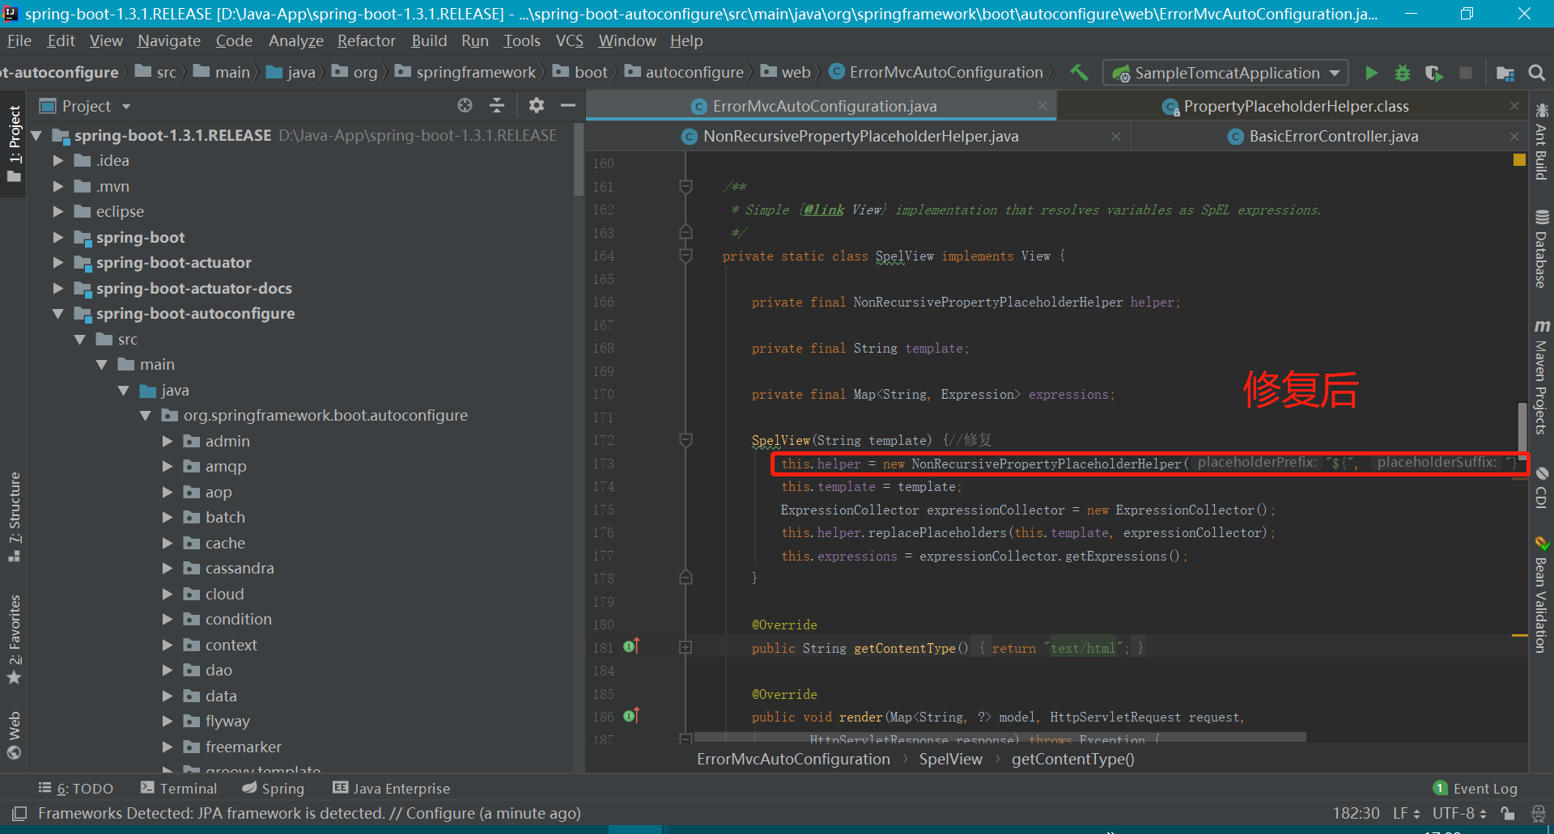Expand spring-boot-actuator module
The image size is (1554, 834).
pyautogui.click(x=58, y=263)
